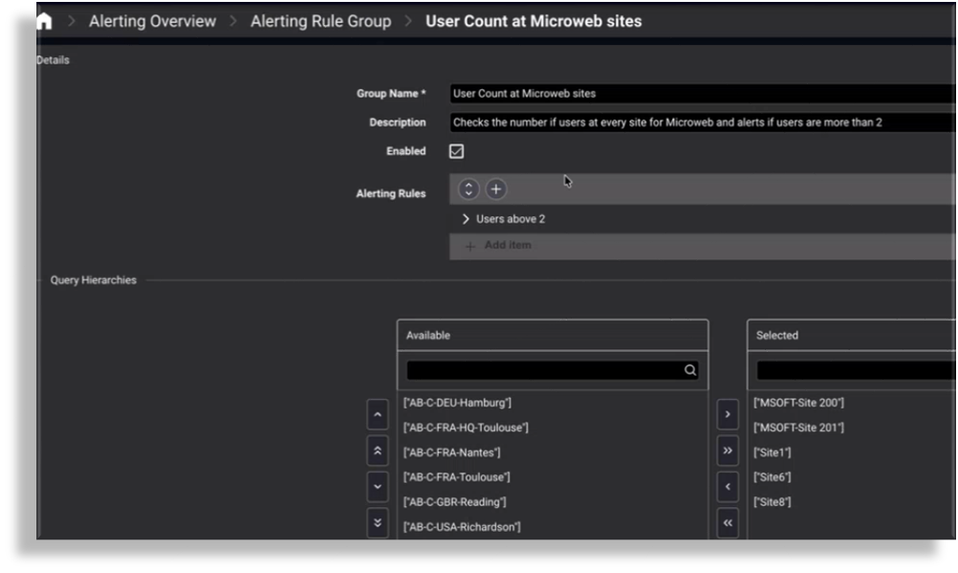
Task: Move all items left with double arrow
Action: [728, 523]
